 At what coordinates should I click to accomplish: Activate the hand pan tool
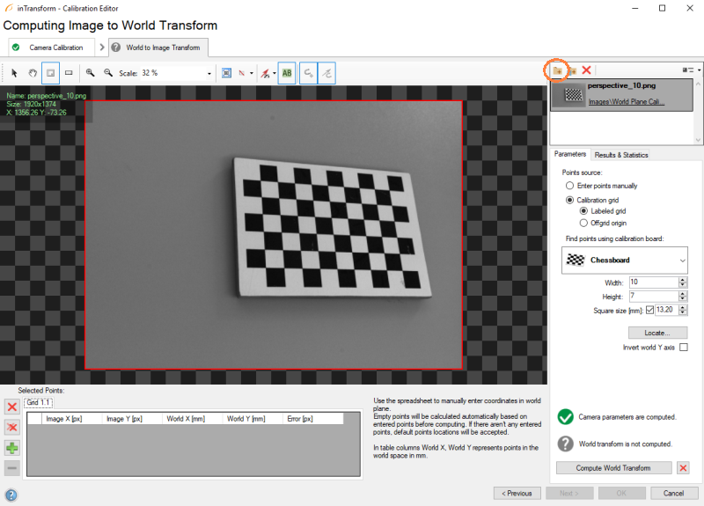[x=32, y=73]
